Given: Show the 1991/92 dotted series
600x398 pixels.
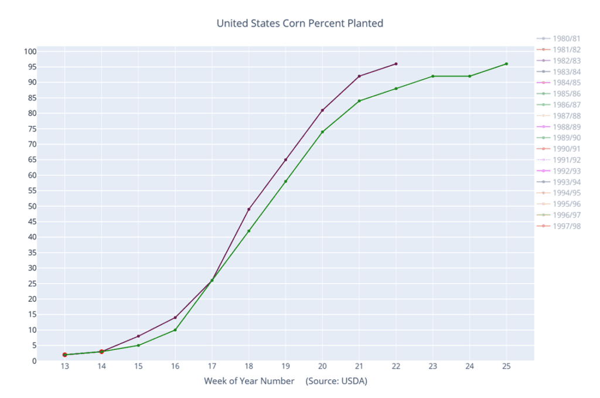Looking at the screenshot, I should (558, 160).
